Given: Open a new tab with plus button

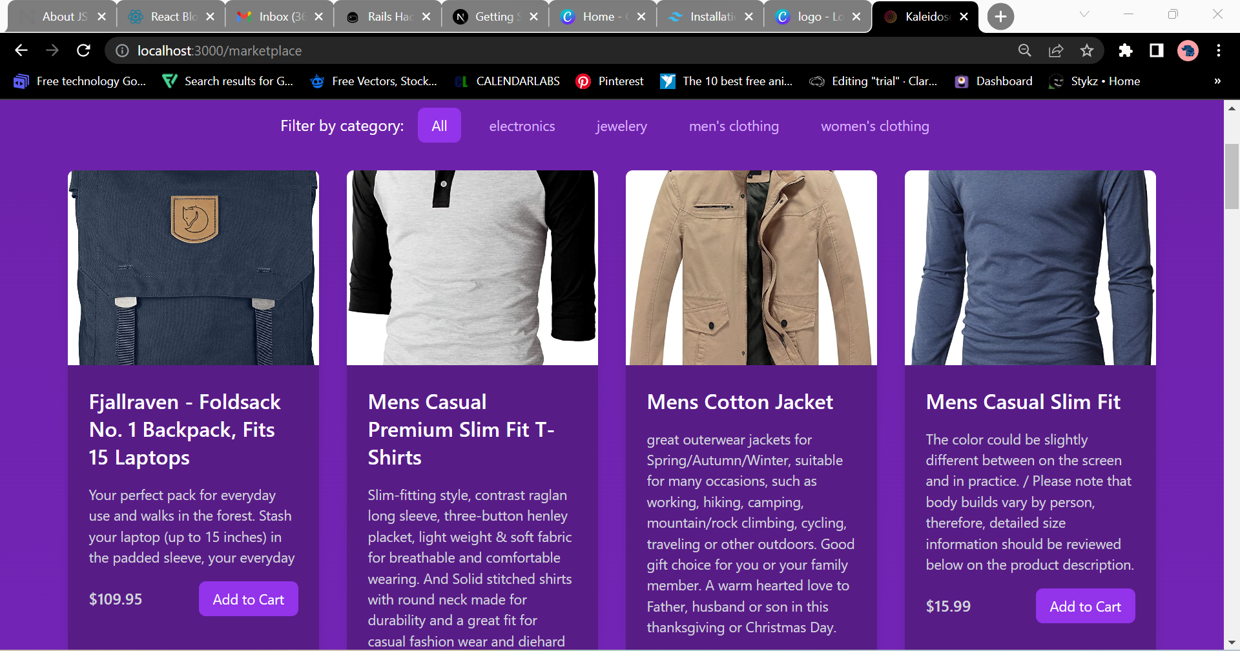Looking at the screenshot, I should pyautogui.click(x=1000, y=17).
